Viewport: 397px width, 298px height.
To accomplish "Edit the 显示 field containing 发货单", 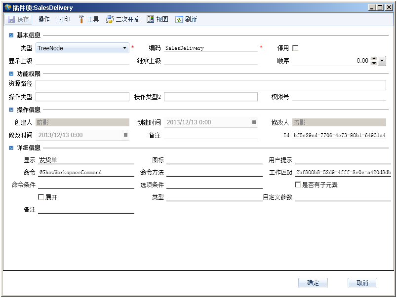I will (86, 160).
